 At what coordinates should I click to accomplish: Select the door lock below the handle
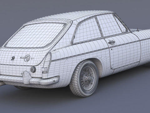[x=112, y=49]
